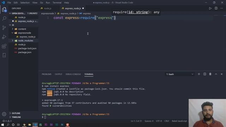Open Task View on taskbar
Image resolution: width=226 pixels, height=127 pixels.
coord(18,125)
